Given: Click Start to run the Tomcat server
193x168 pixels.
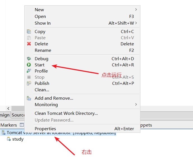Looking at the screenshot, I should 82,65.
